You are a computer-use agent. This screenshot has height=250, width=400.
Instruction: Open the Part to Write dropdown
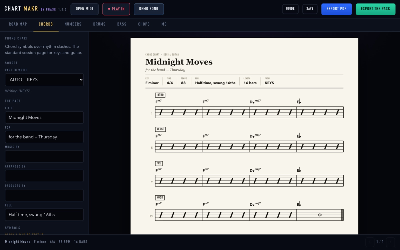point(44,80)
